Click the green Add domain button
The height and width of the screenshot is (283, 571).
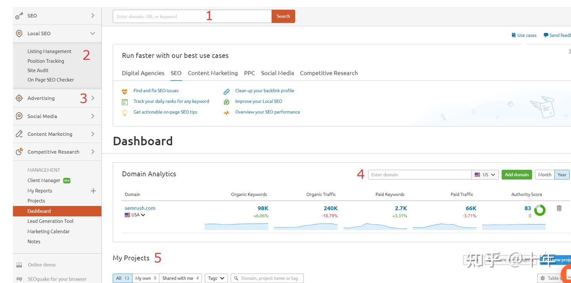516,174
